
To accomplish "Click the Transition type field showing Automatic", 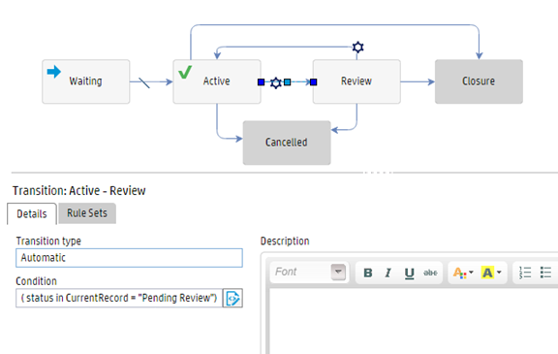I will click(129, 258).
